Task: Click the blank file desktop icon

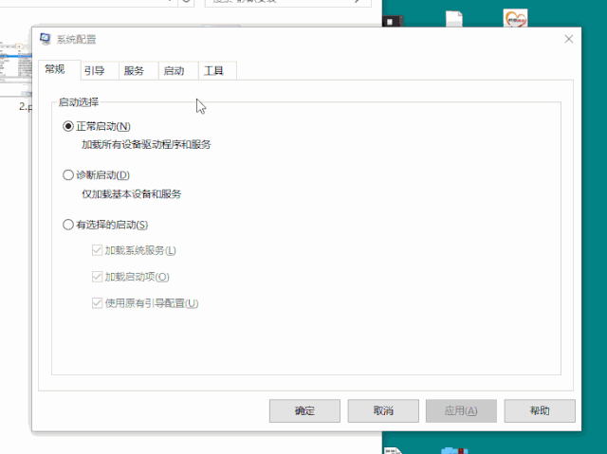Action: pyautogui.click(x=454, y=19)
